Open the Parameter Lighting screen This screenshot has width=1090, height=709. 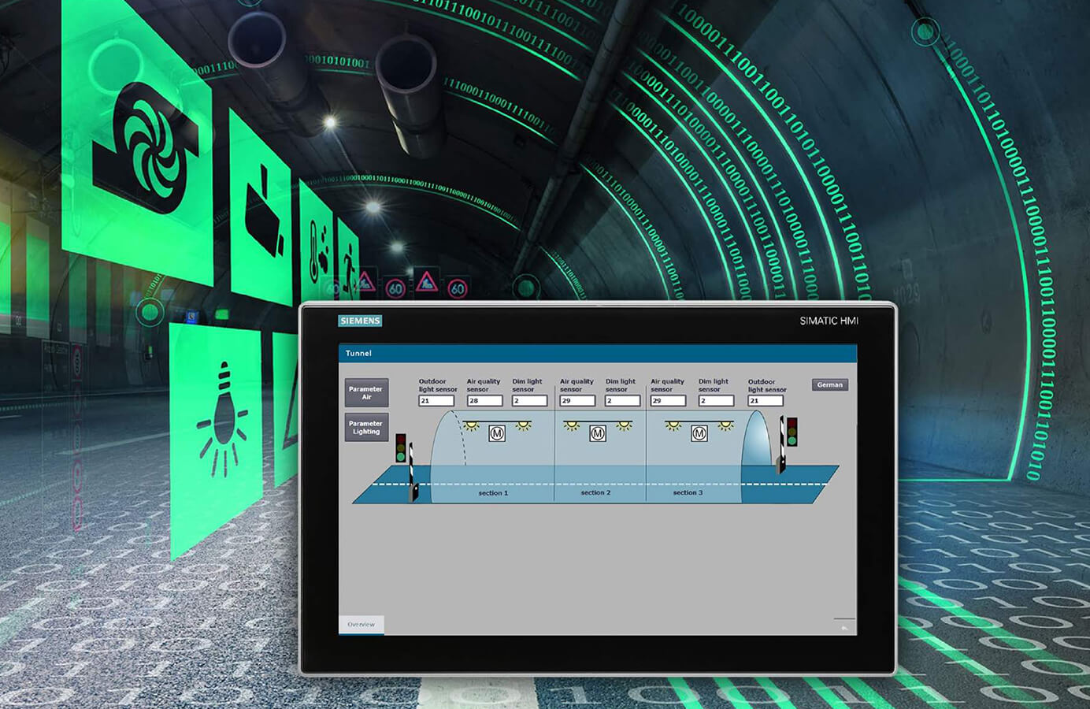pyautogui.click(x=366, y=428)
